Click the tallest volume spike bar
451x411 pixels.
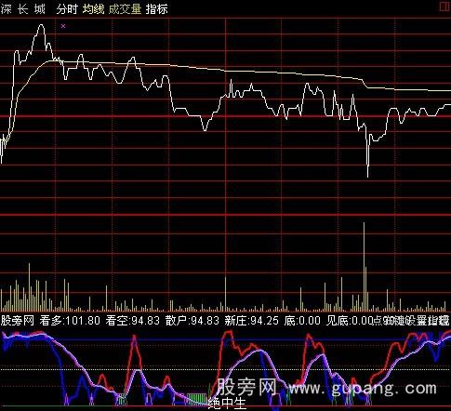[x=364, y=266]
